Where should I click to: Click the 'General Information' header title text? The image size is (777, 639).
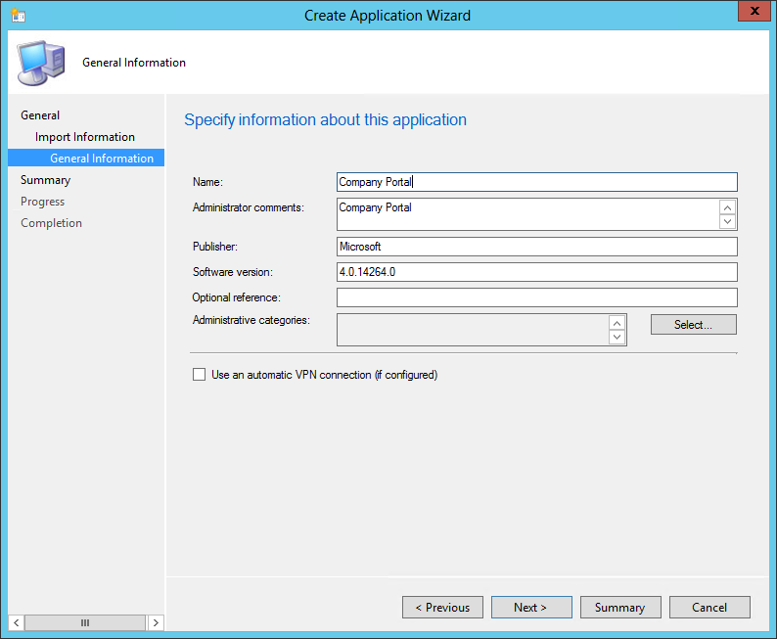134,63
